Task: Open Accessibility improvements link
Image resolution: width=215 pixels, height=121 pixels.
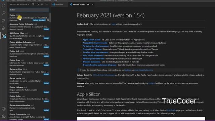Action: pyautogui.click(x=95, y=43)
